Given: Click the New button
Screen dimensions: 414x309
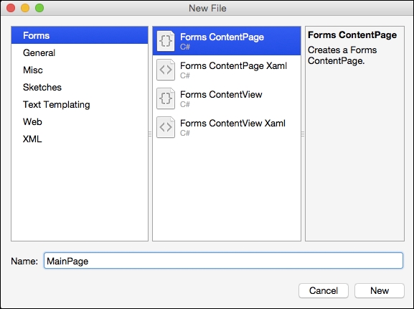Looking at the screenshot, I should [x=380, y=290].
